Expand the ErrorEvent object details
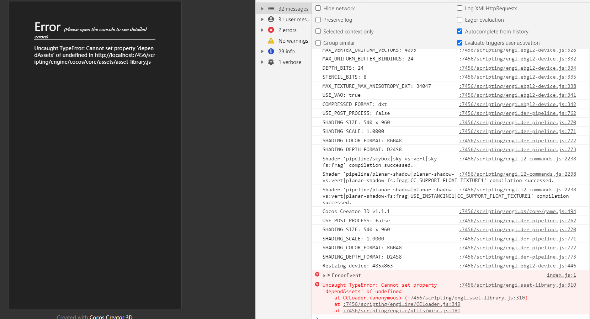 (324, 275)
